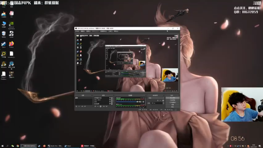Toggle lock on video capture device source
The image size is (263, 148).
(112, 98)
